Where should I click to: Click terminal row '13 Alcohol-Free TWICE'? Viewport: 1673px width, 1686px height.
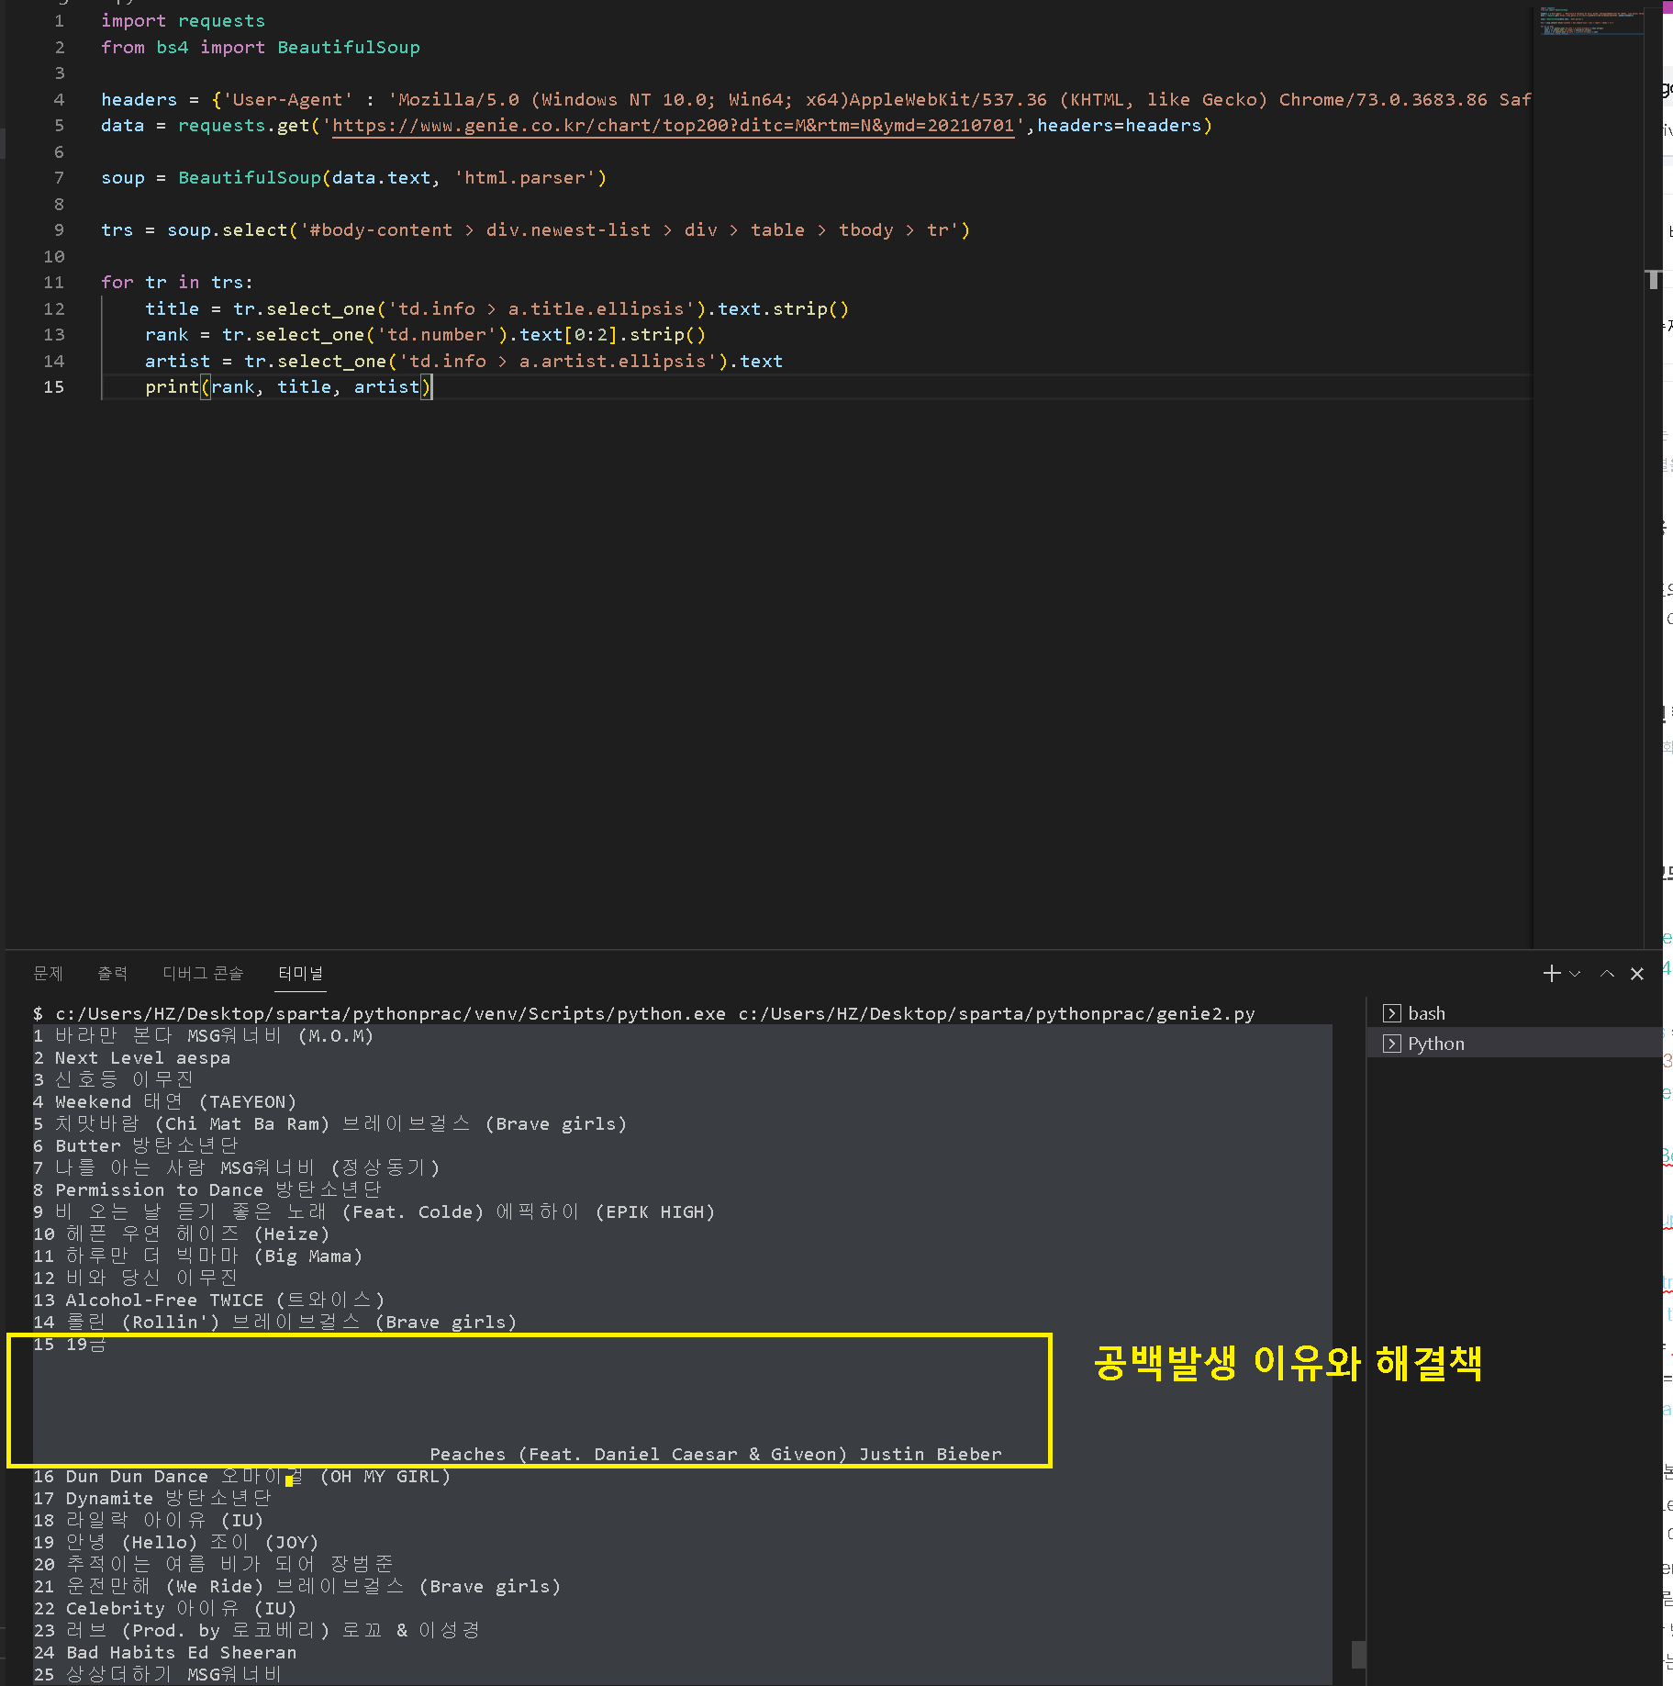pyautogui.click(x=209, y=1301)
